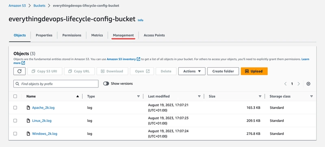
Task: Click the 165.3 KB size value
Action: [253, 108]
